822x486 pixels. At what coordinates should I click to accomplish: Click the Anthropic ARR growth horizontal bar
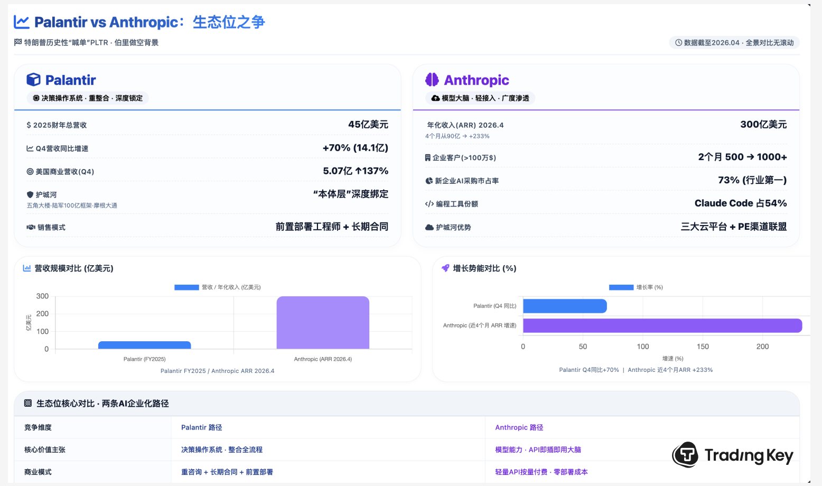(x=662, y=325)
